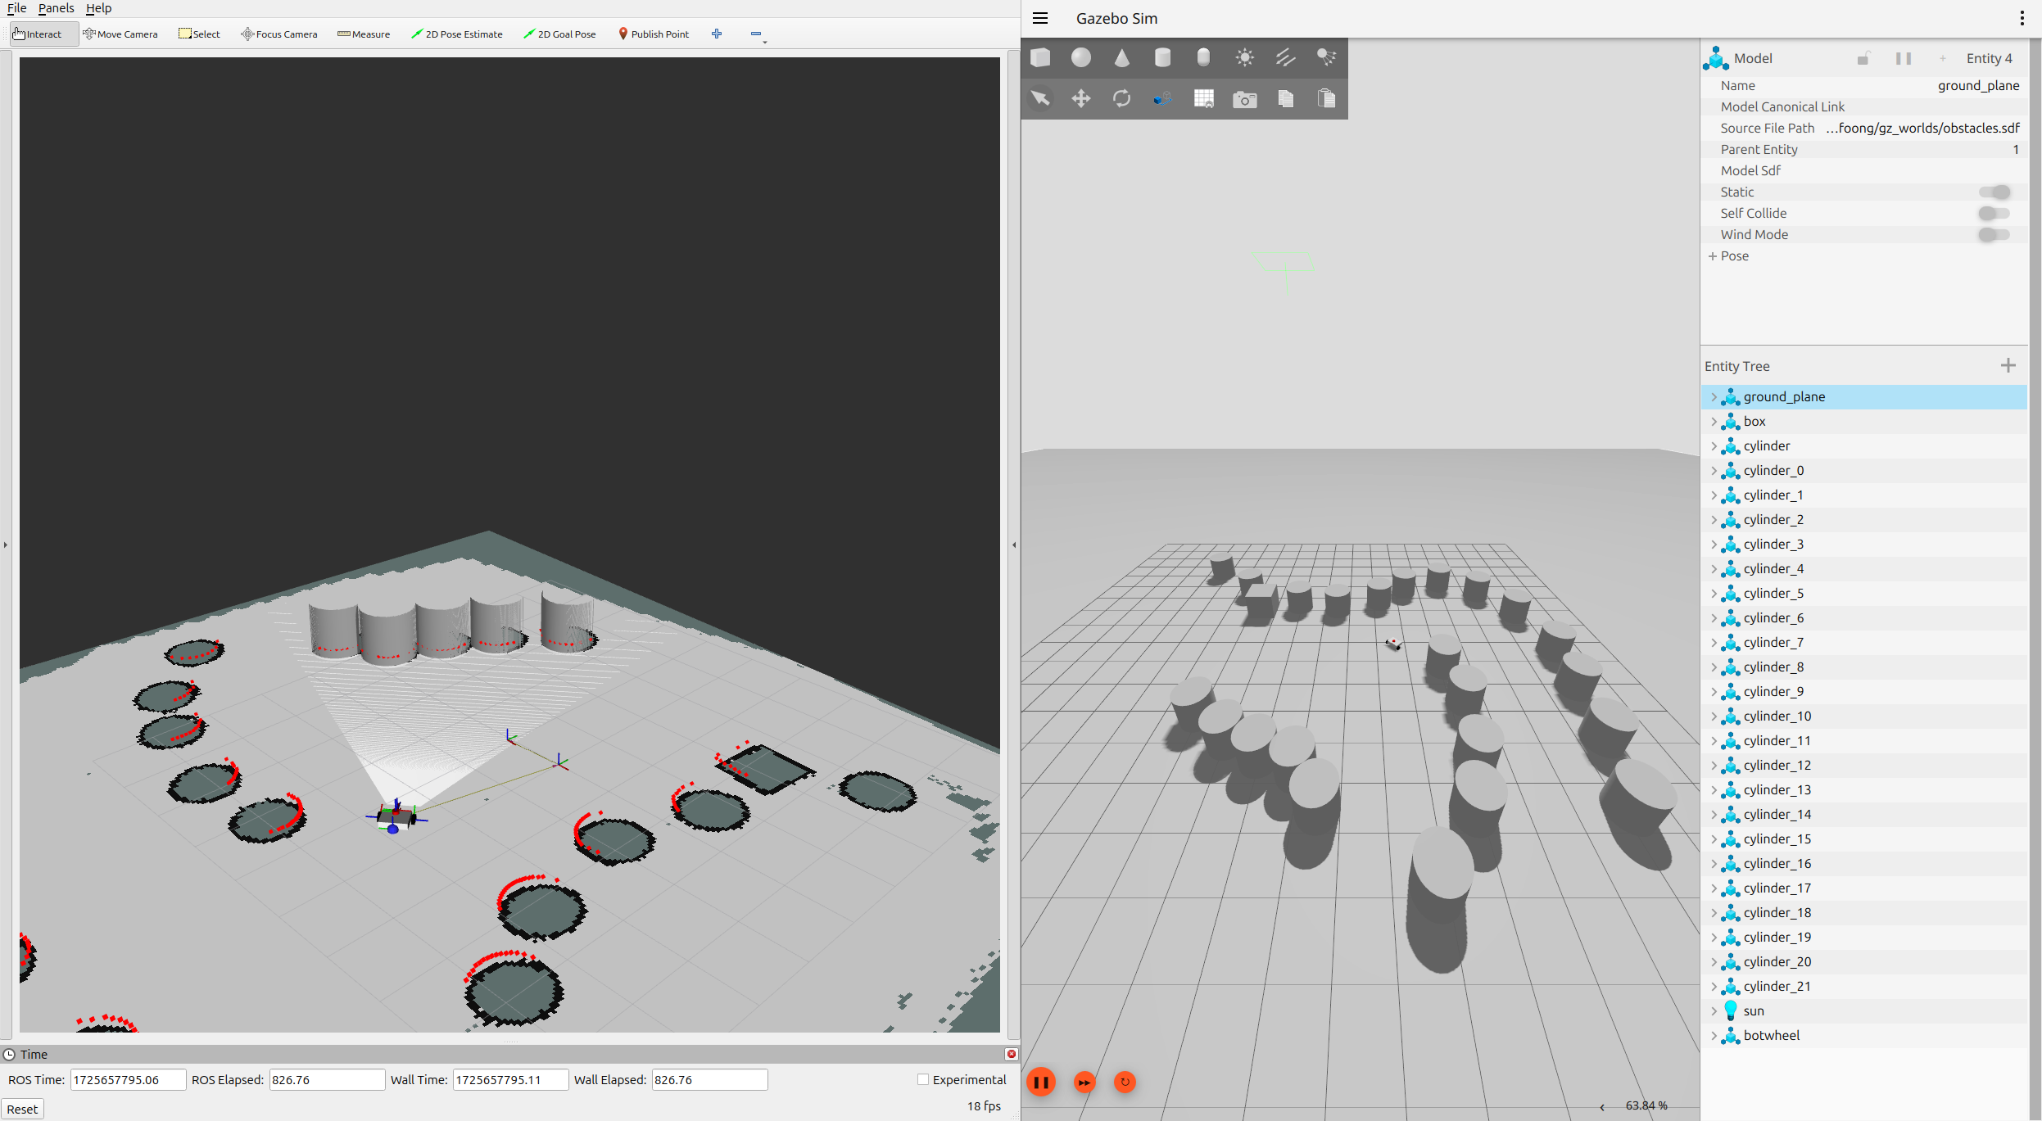Image resolution: width=2042 pixels, height=1121 pixels.
Task: Click the Reset button
Action: pos(22,1109)
